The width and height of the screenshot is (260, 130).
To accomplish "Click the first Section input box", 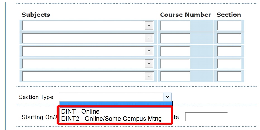I will [x=229, y=26].
